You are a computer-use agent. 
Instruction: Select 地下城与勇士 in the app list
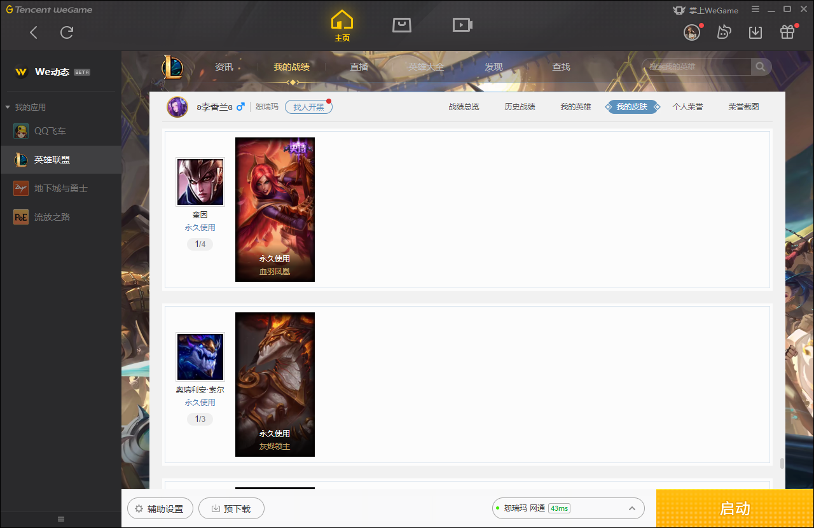(60, 188)
